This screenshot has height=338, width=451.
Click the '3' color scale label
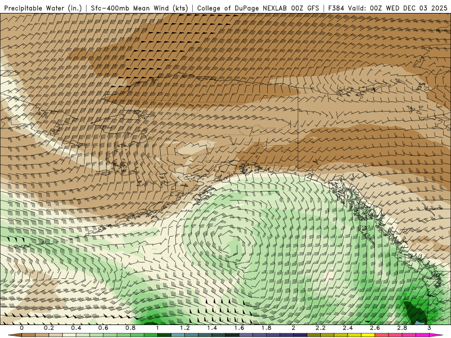(x=429, y=328)
